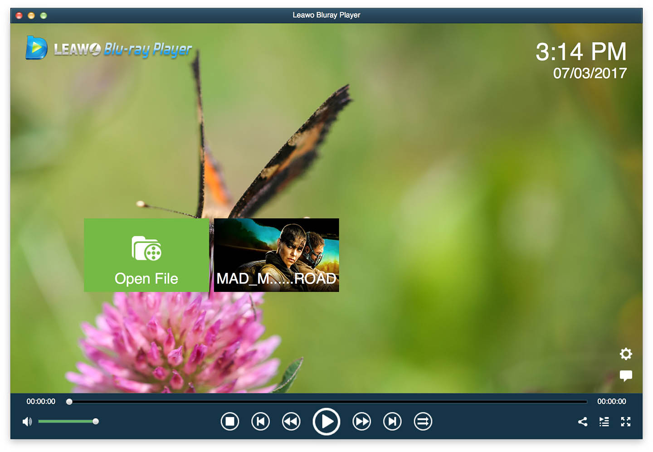Mute audio via the speaker icon

point(27,421)
